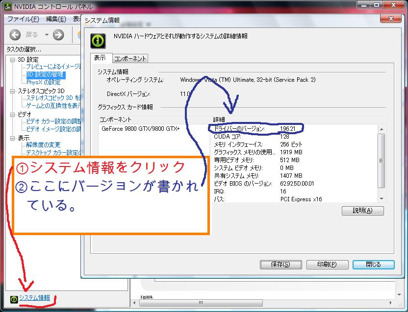408x312 pixels.
Task: Switch to the 表示 tab
Action: click(101, 58)
